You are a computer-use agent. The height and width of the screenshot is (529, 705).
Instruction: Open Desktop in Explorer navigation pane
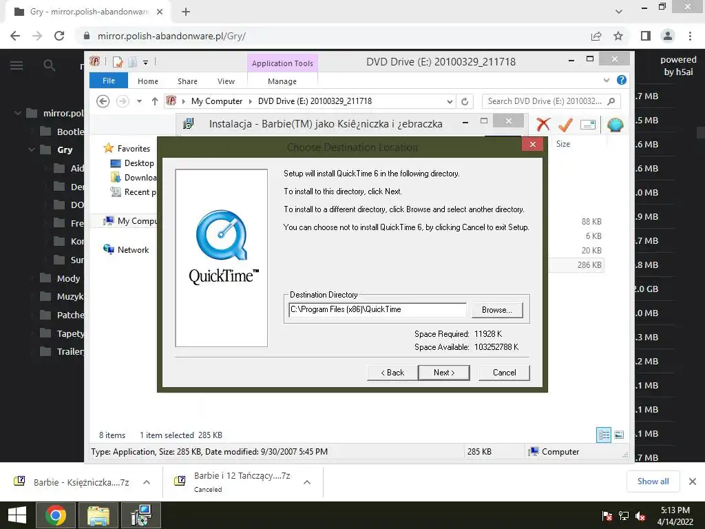(x=139, y=163)
